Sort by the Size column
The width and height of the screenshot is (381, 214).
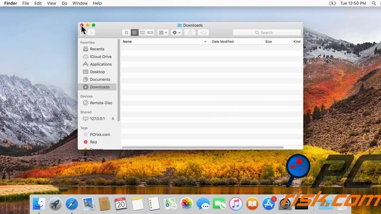(x=276, y=42)
